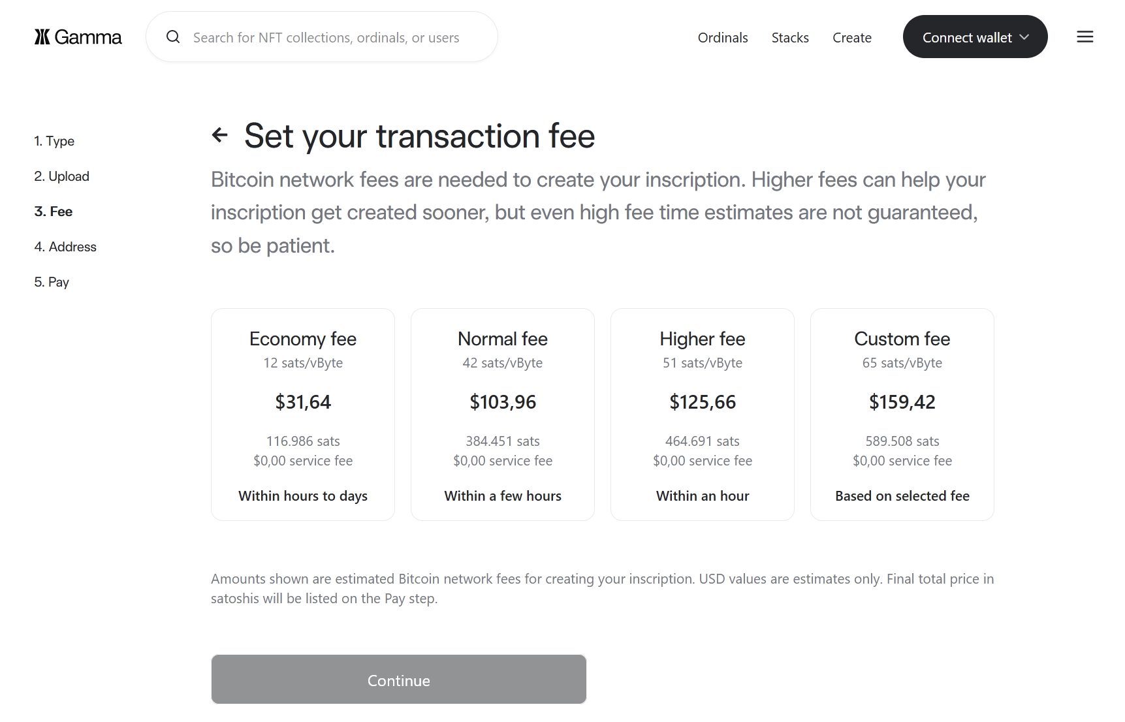Pick the Custom fee card

pyautogui.click(x=902, y=414)
